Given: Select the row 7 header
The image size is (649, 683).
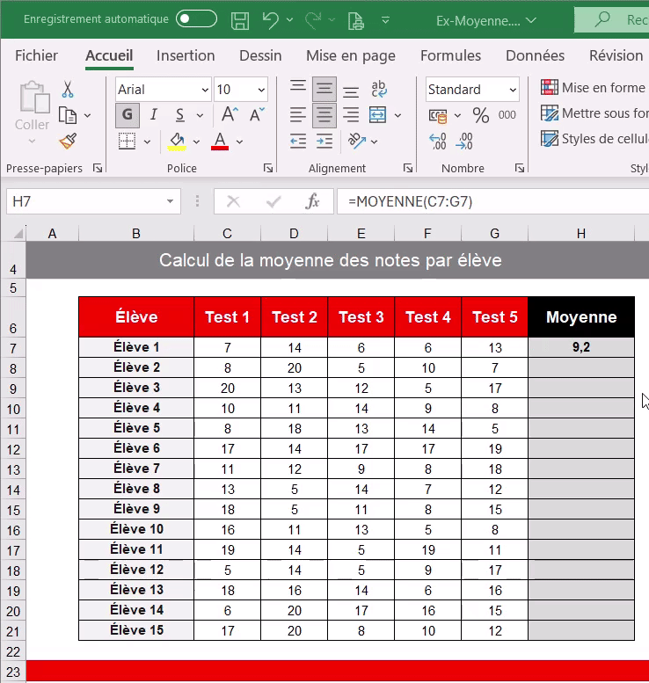Looking at the screenshot, I should [x=13, y=348].
